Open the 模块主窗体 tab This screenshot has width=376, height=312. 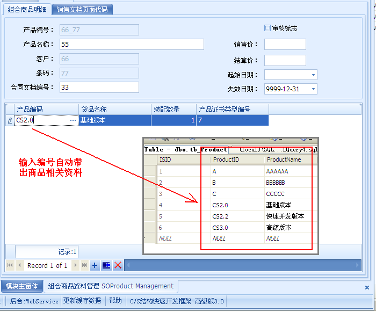tap(20, 286)
